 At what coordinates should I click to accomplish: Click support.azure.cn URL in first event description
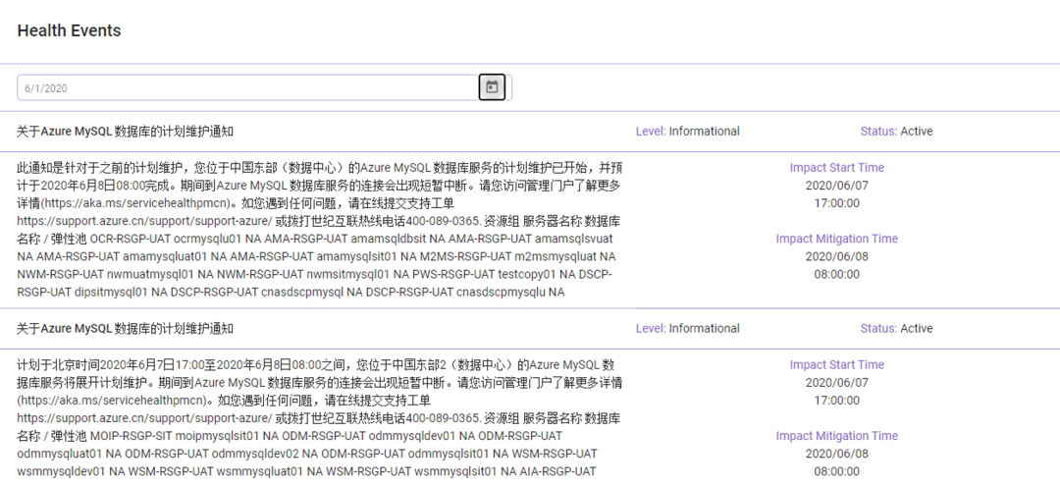point(144,221)
